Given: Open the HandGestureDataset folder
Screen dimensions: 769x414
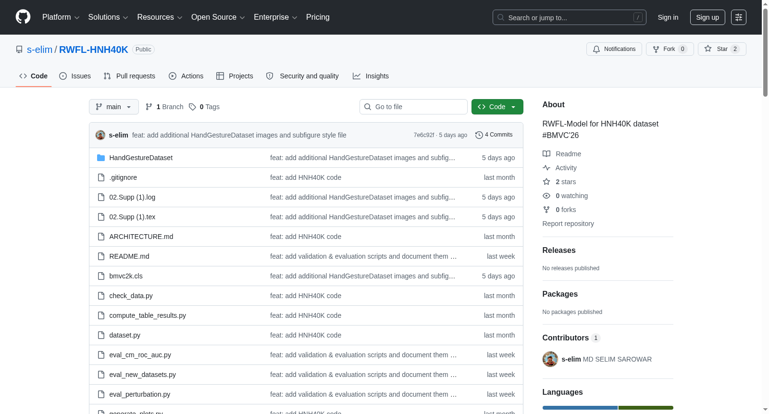Looking at the screenshot, I should click(x=141, y=158).
